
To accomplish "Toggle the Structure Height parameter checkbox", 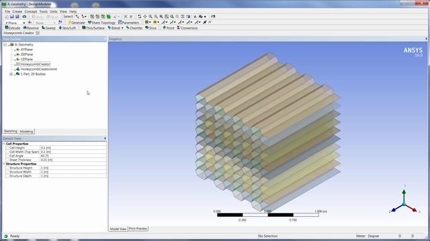I will tap(7, 168).
